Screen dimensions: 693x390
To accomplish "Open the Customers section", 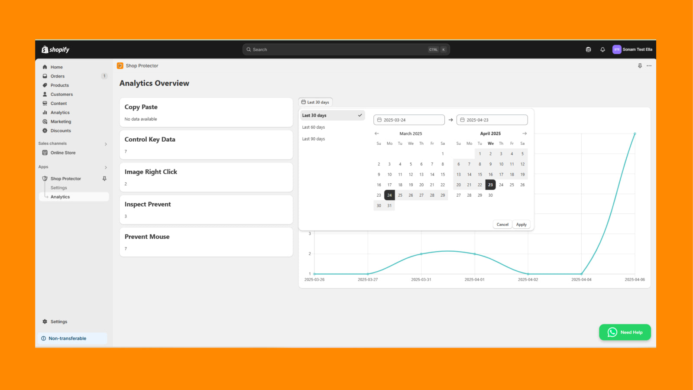I will (x=62, y=94).
